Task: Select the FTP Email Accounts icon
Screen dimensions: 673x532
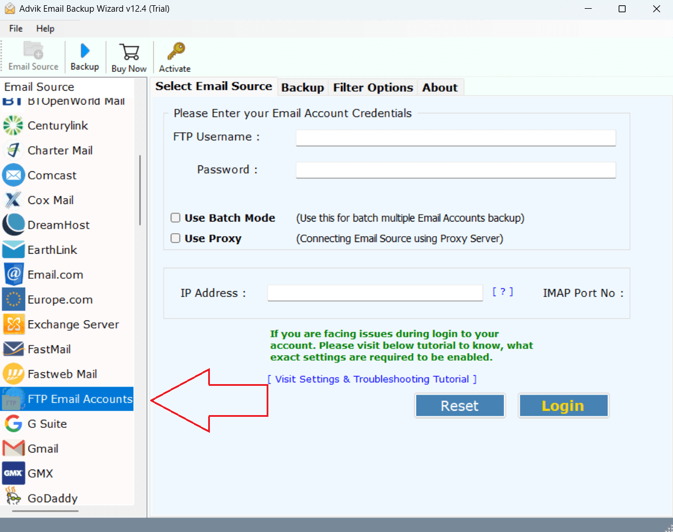Action: coord(13,399)
